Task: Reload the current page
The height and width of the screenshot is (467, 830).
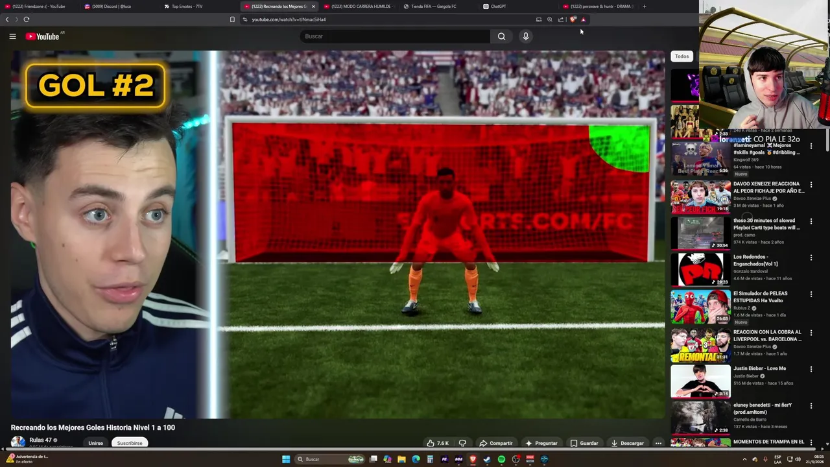Action: click(27, 19)
